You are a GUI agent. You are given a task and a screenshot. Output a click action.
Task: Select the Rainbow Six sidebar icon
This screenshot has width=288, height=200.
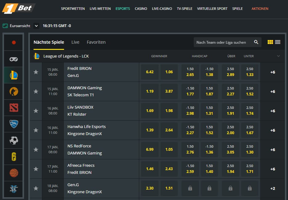(x=14, y=157)
